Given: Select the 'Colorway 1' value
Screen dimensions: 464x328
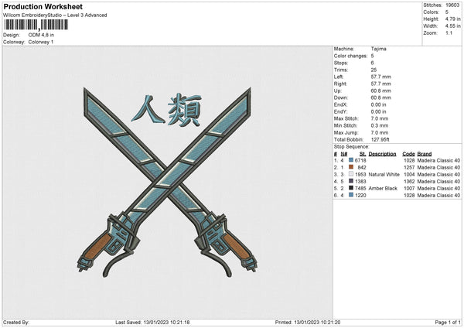Looking at the screenshot, I should (x=41, y=42).
